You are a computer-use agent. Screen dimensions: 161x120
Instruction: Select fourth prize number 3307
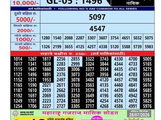click(92, 38)
